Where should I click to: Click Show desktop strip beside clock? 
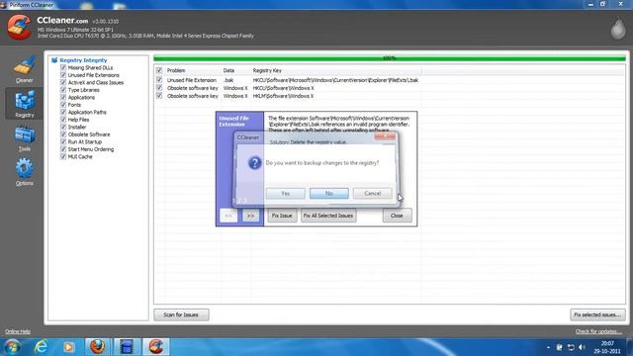630,347
